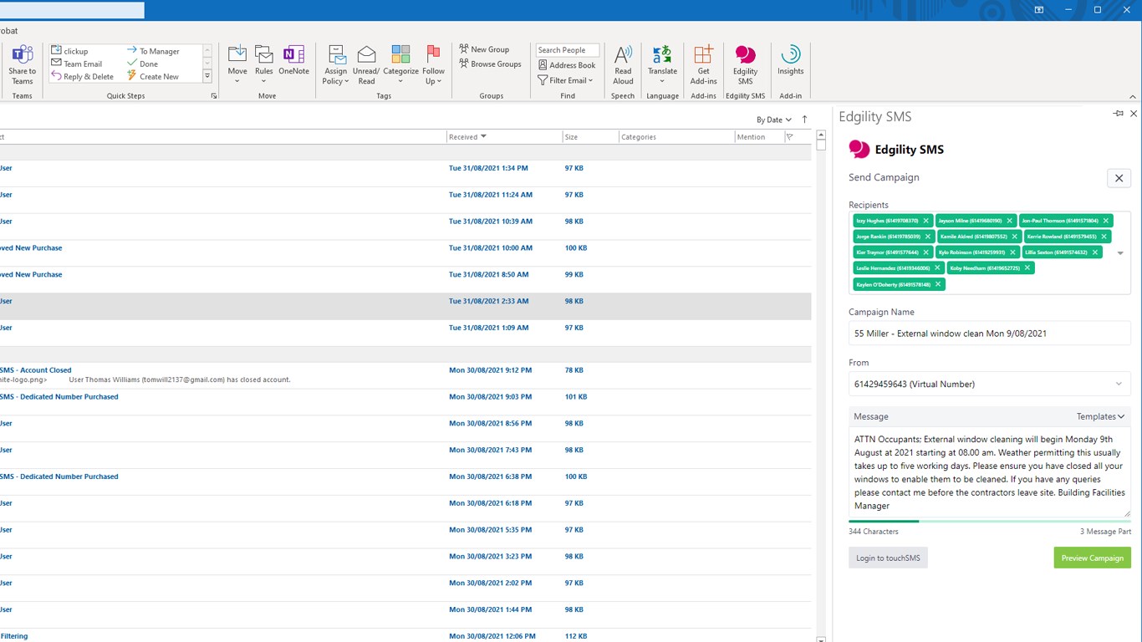
Task: Remove recipient Kier Traynor
Action: pos(926,252)
